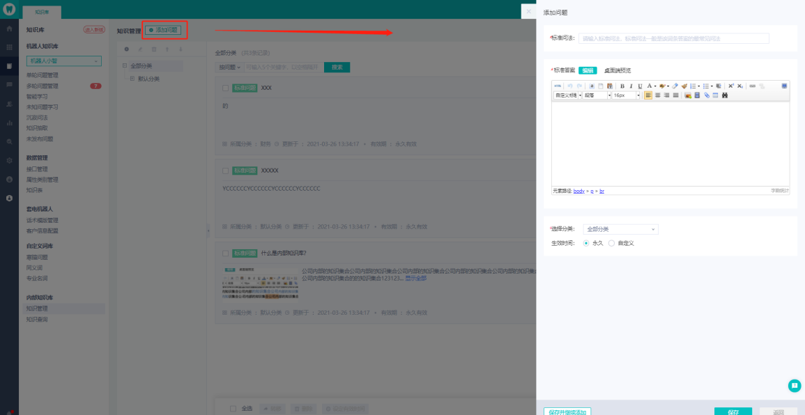The width and height of the screenshot is (805, 415).
Task: Open 知识查询 under 内部知识库
Action: pyautogui.click(x=36, y=319)
